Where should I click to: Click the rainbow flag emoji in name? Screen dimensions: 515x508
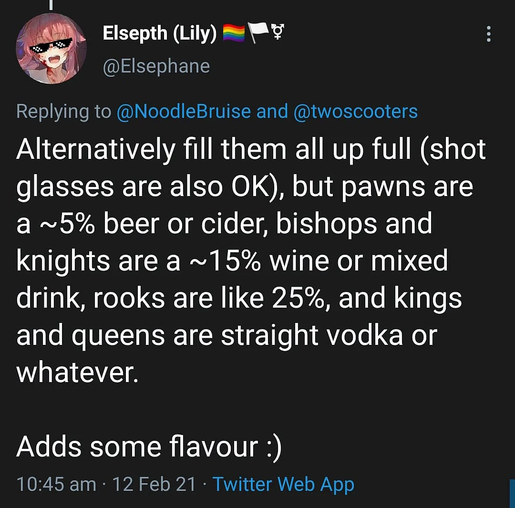tap(234, 33)
